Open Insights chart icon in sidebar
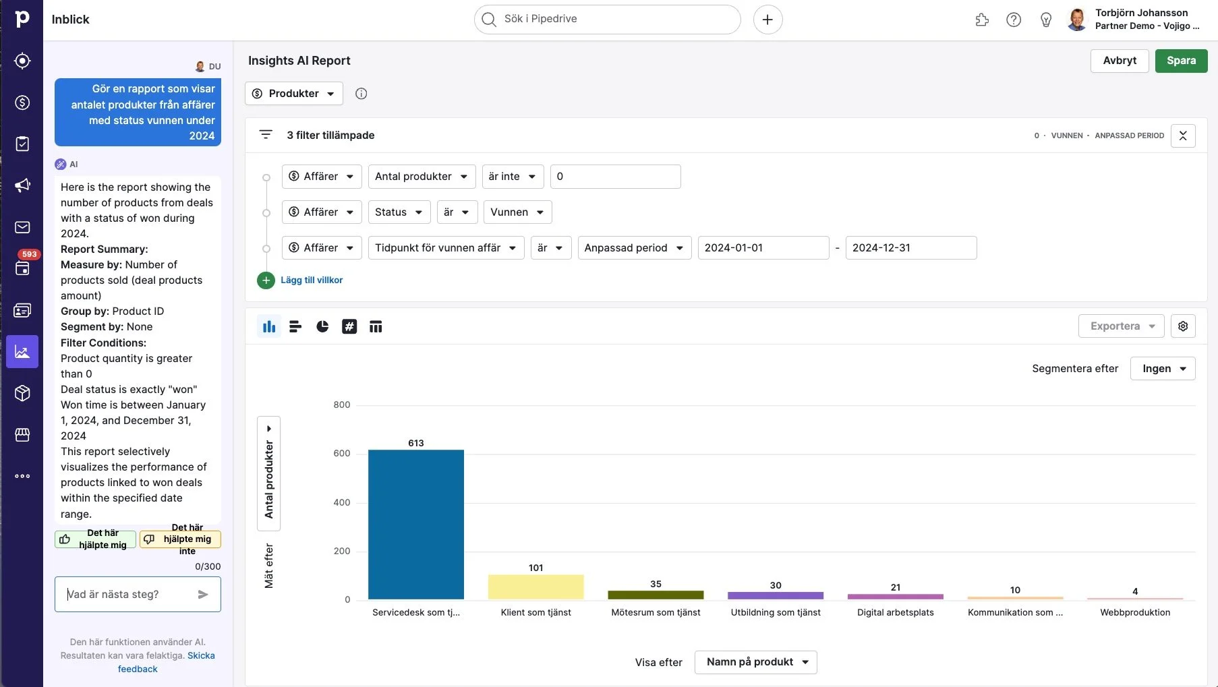This screenshot has height=687, width=1218. pyautogui.click(x=22, y=351)
